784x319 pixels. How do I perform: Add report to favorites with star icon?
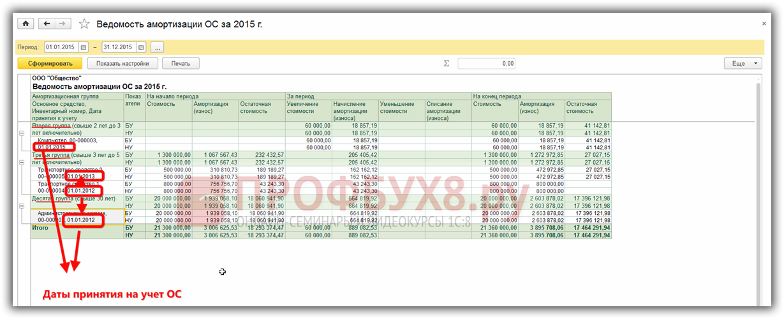tap(84, 24)
